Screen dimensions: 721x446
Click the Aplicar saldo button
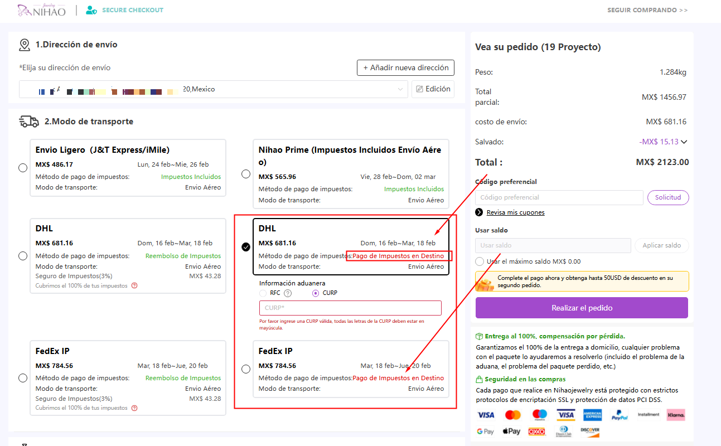click(662, 245)
